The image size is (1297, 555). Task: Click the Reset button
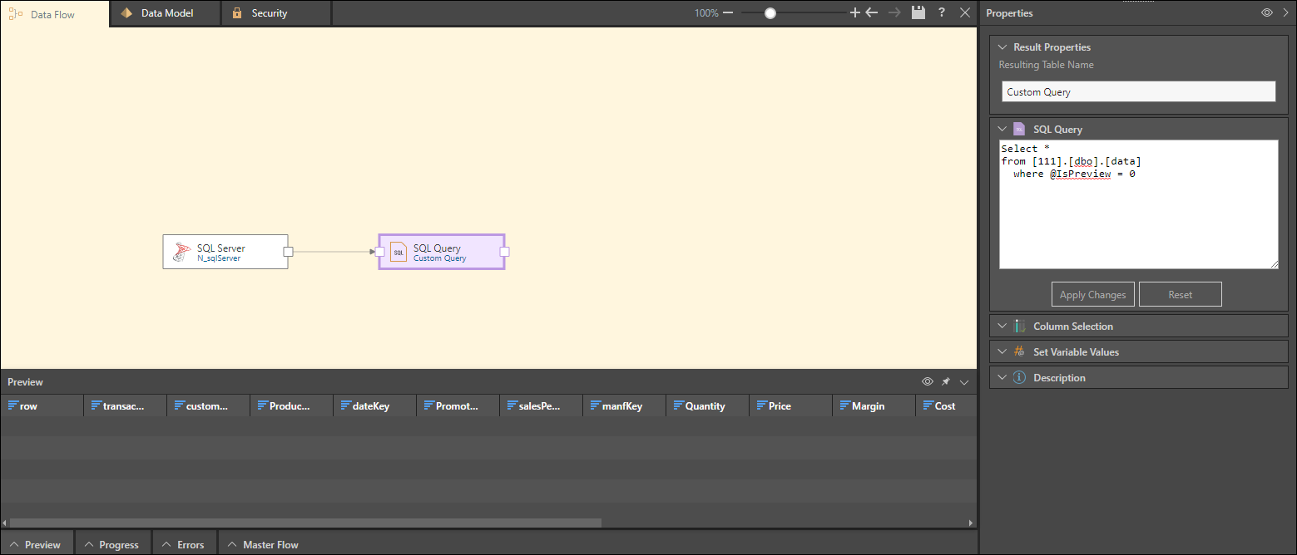coord(1180,294)
